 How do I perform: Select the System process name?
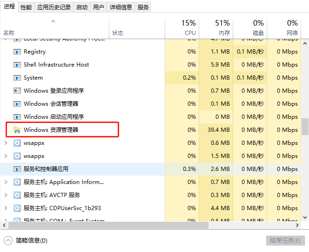point(33,78)
